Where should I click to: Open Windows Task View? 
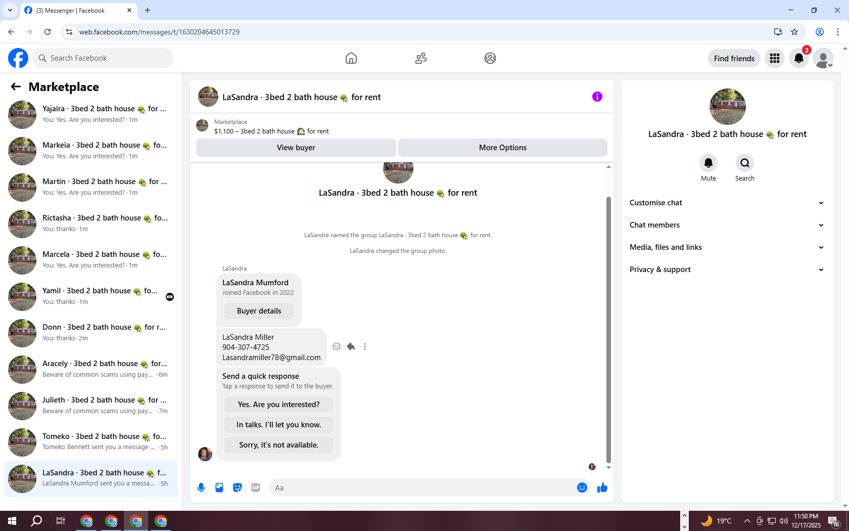(x=61, y=521)
